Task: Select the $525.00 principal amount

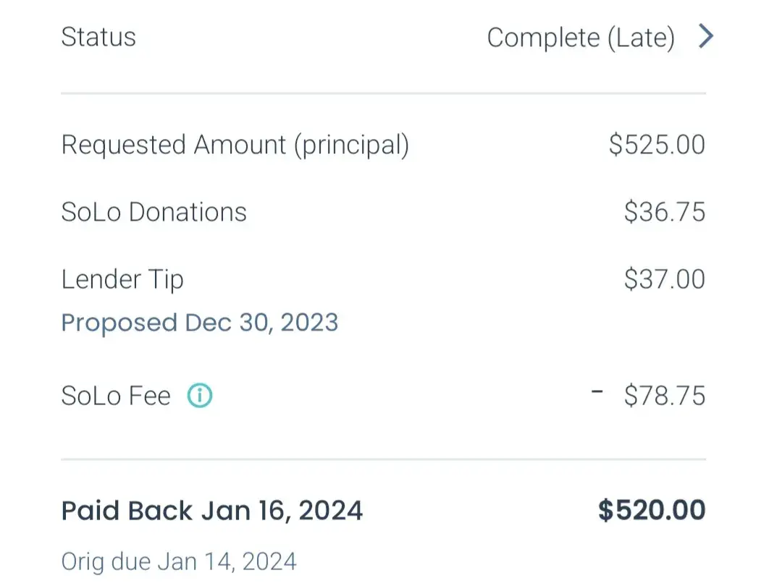Action: 657,145
